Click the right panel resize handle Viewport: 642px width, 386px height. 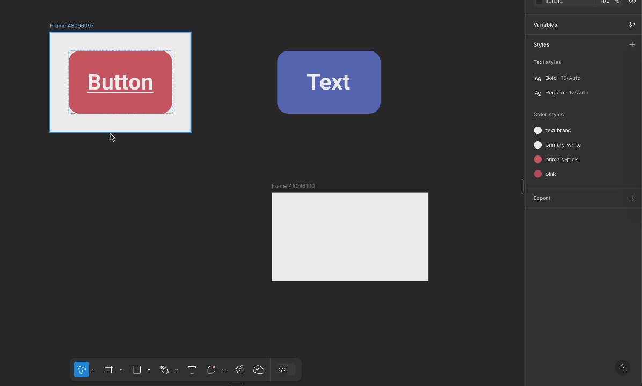click(522, 187)
